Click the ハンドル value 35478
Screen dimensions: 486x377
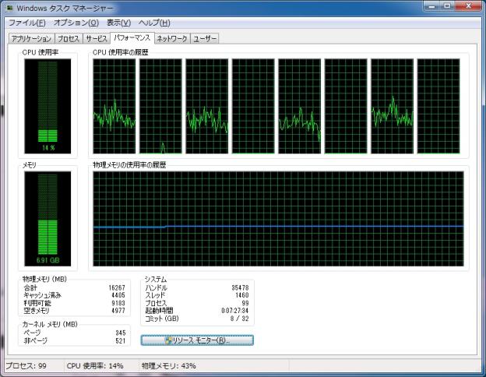(x=240, y=287)
